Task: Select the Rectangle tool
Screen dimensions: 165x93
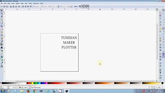Action: point(2,23)
